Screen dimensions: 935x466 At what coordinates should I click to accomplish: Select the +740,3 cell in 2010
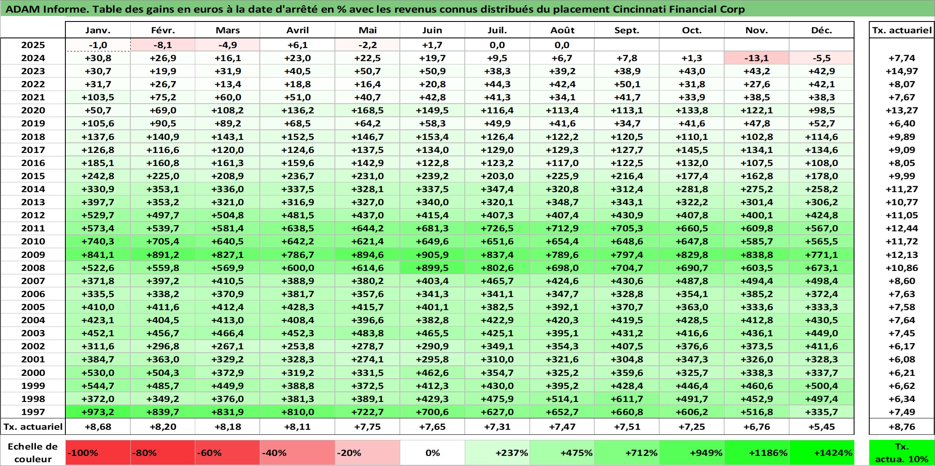point(98,241)
